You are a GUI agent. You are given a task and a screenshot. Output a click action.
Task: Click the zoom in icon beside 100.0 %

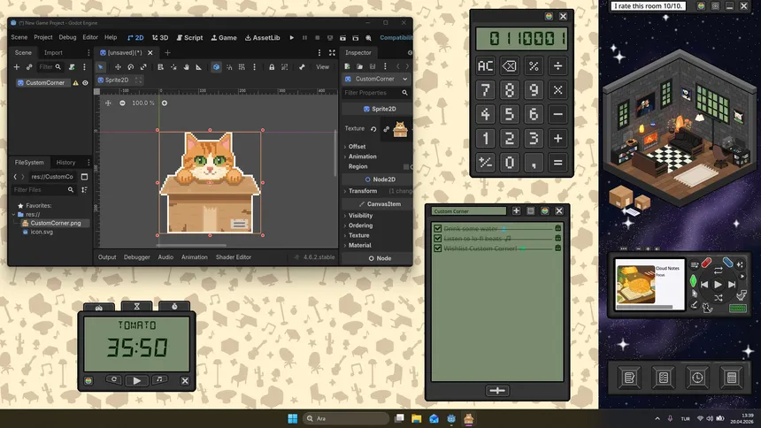tap(164, 103)
